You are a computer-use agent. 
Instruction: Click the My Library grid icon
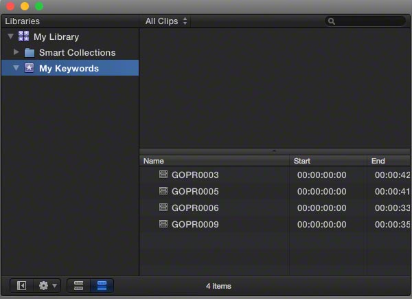click(23, 36)
